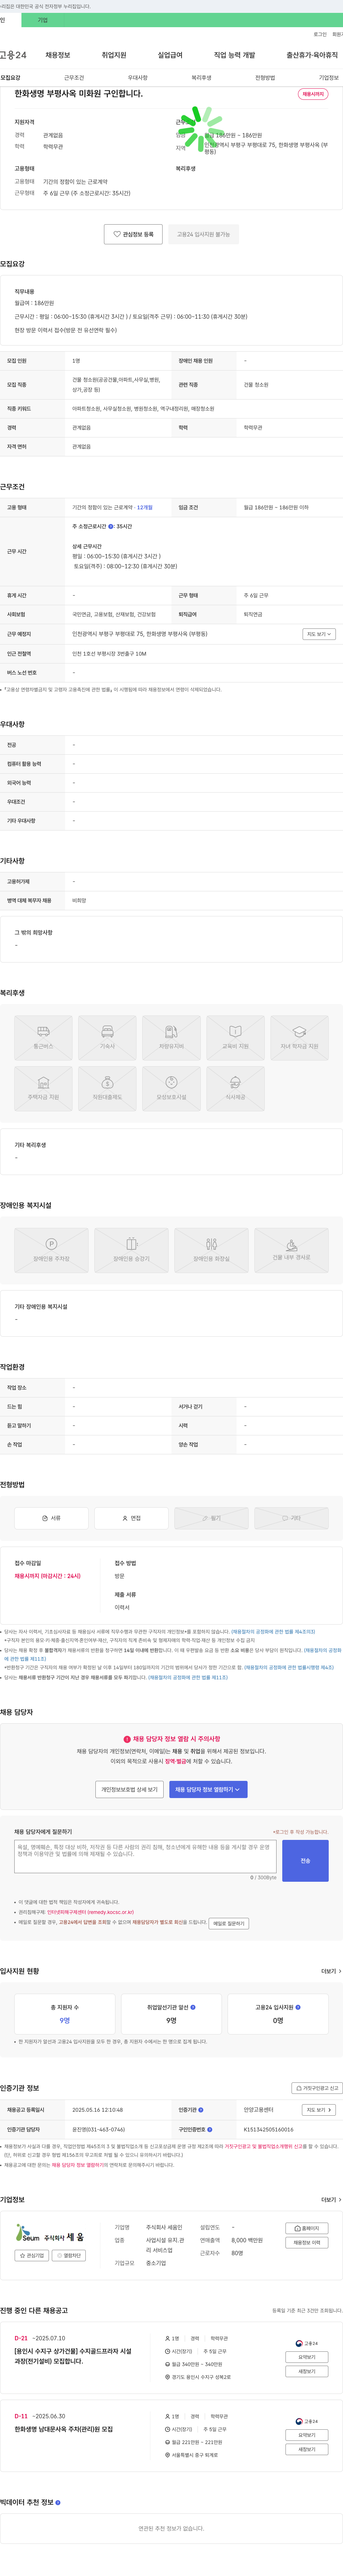Click 요약보기 for the 남대문사옥 posting

307,2435
